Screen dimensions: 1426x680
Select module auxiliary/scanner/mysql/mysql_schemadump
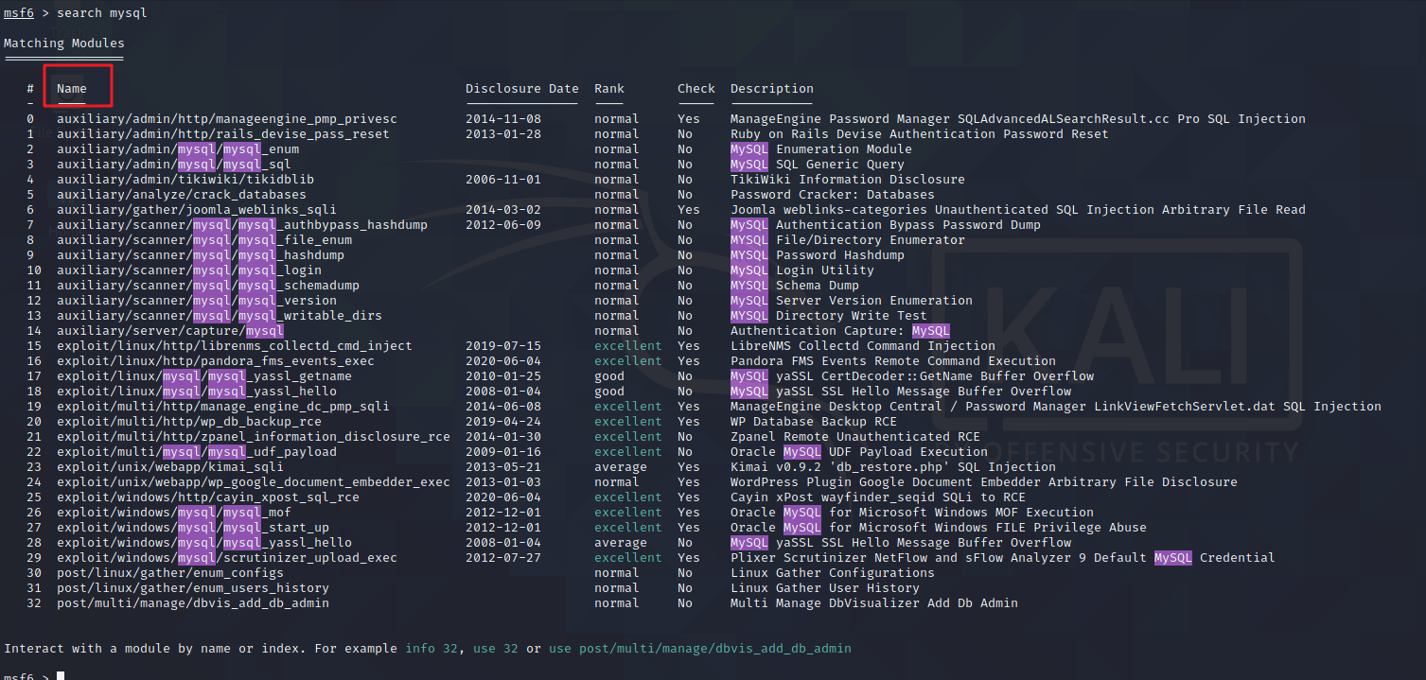pos(208,286)
